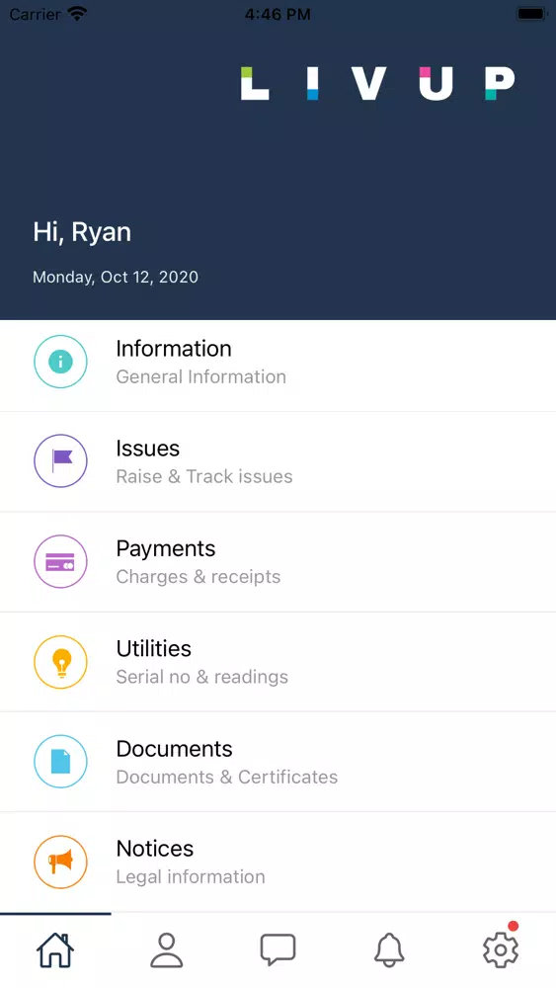
Task: Tap the teal Information circle icon
Action: click(x=60, y=362)
